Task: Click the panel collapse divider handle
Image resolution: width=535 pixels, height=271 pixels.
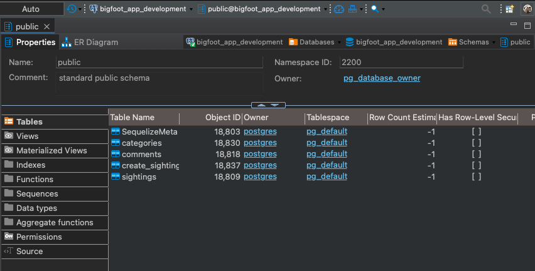Action: pyautogui.click(x=268, y=105)
